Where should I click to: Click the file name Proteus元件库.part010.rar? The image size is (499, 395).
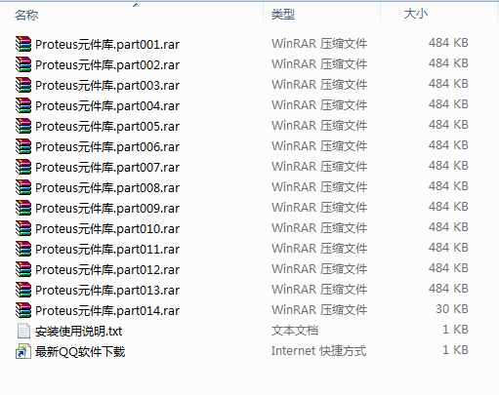pos(107,229)
